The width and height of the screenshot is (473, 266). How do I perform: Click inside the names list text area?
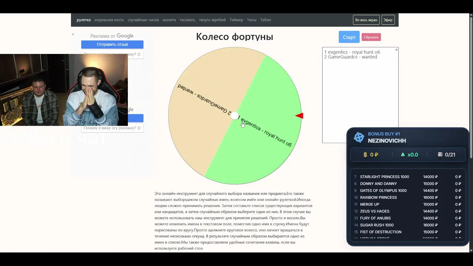[360, 95]
